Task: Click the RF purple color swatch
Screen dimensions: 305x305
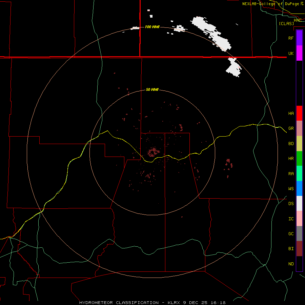Action: 299,38
